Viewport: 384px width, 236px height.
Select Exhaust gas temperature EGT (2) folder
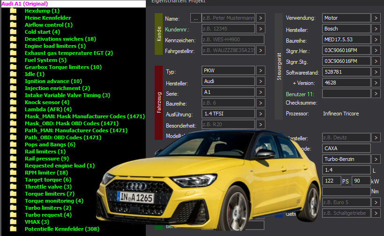[69, 53]
